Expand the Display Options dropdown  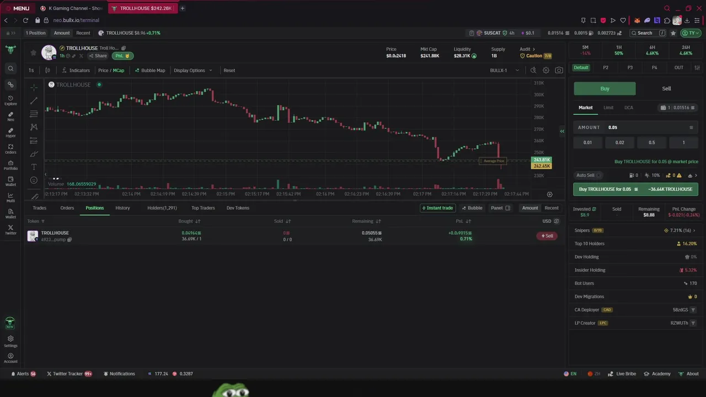click(192, 70)
